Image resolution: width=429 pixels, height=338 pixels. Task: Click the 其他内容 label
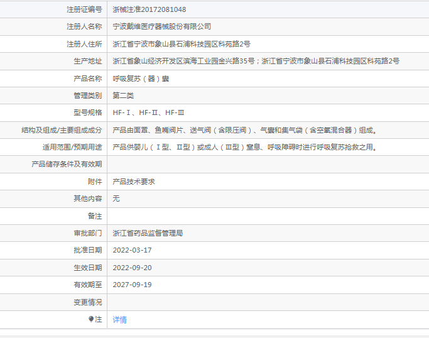(x=88, y=199)
